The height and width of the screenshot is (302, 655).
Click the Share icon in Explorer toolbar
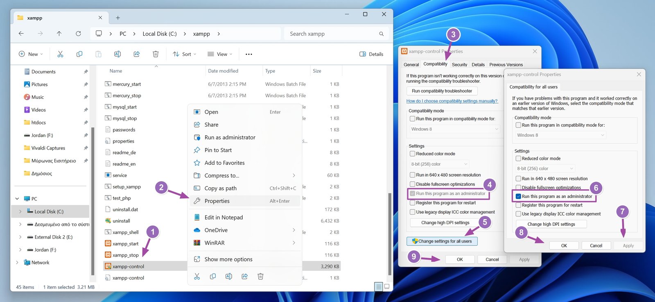click(x=137, y=54)
